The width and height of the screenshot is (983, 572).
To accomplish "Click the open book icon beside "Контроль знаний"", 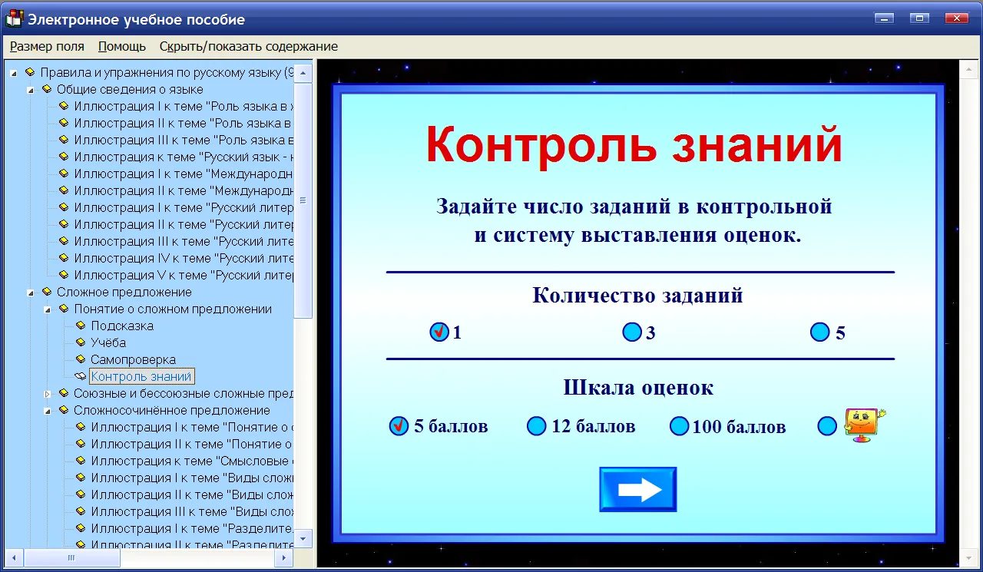I will (x=81, y=376).
